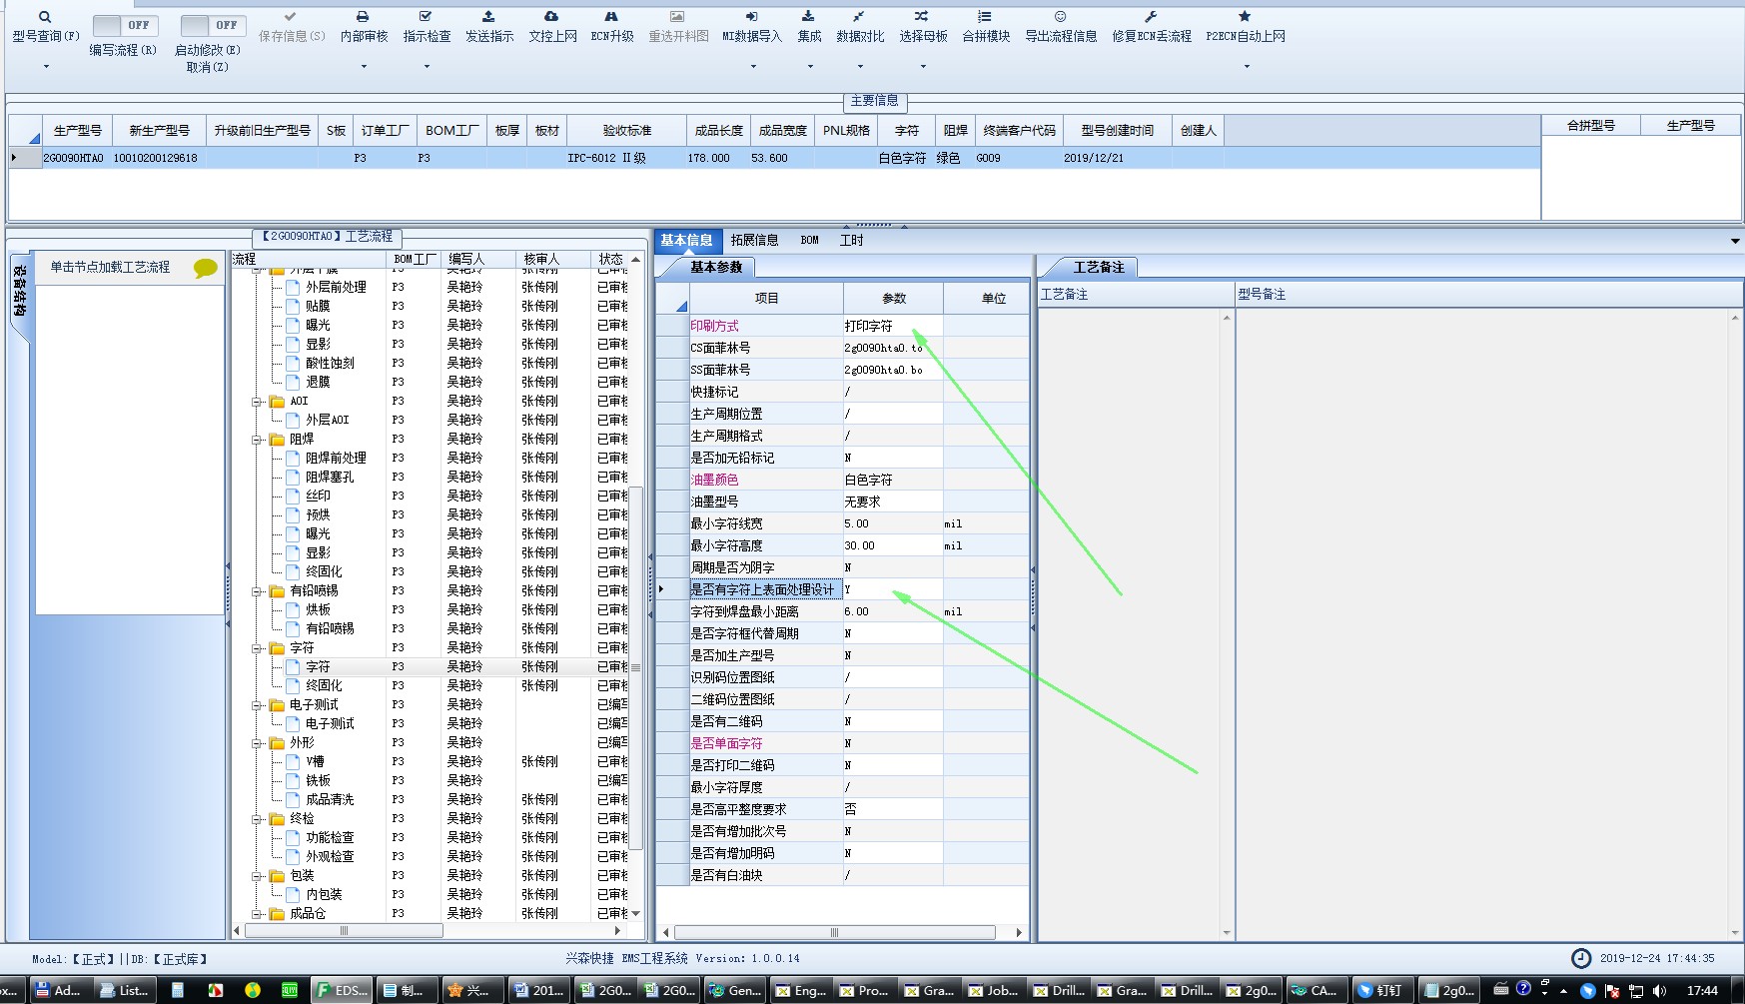
Task: Click P2ECN自动上网 star icon
Action: (x=1246, y=27)
